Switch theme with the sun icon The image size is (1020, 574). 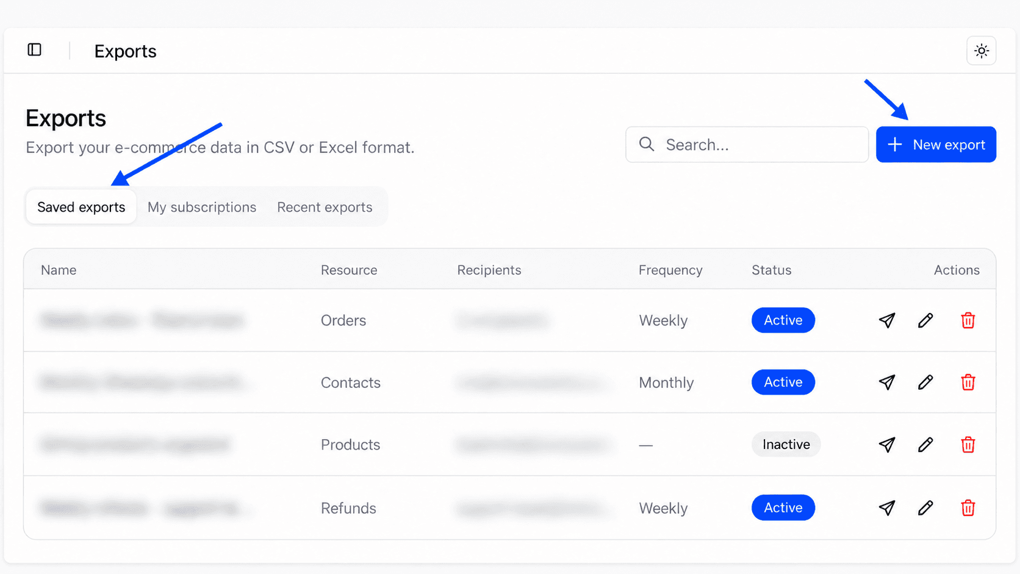point(981,51)
